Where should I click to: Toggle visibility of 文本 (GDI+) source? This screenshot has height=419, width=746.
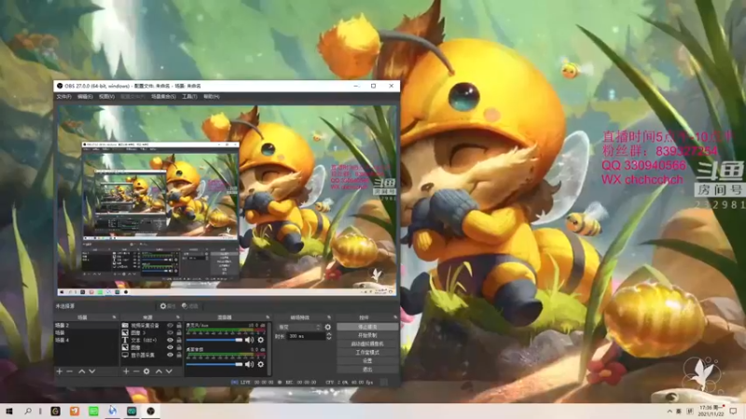[170, 340]
